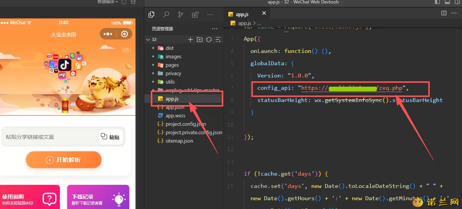Viewport: 462px width, 209px height.
Task: Open the 下载记录 download history card
Action: tap(98, 197)
